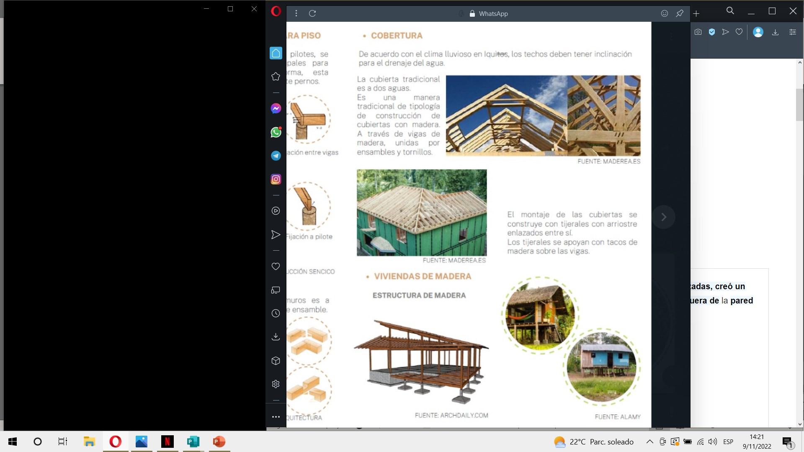Reload the WhatsApp panel

(x=312, y=13)
